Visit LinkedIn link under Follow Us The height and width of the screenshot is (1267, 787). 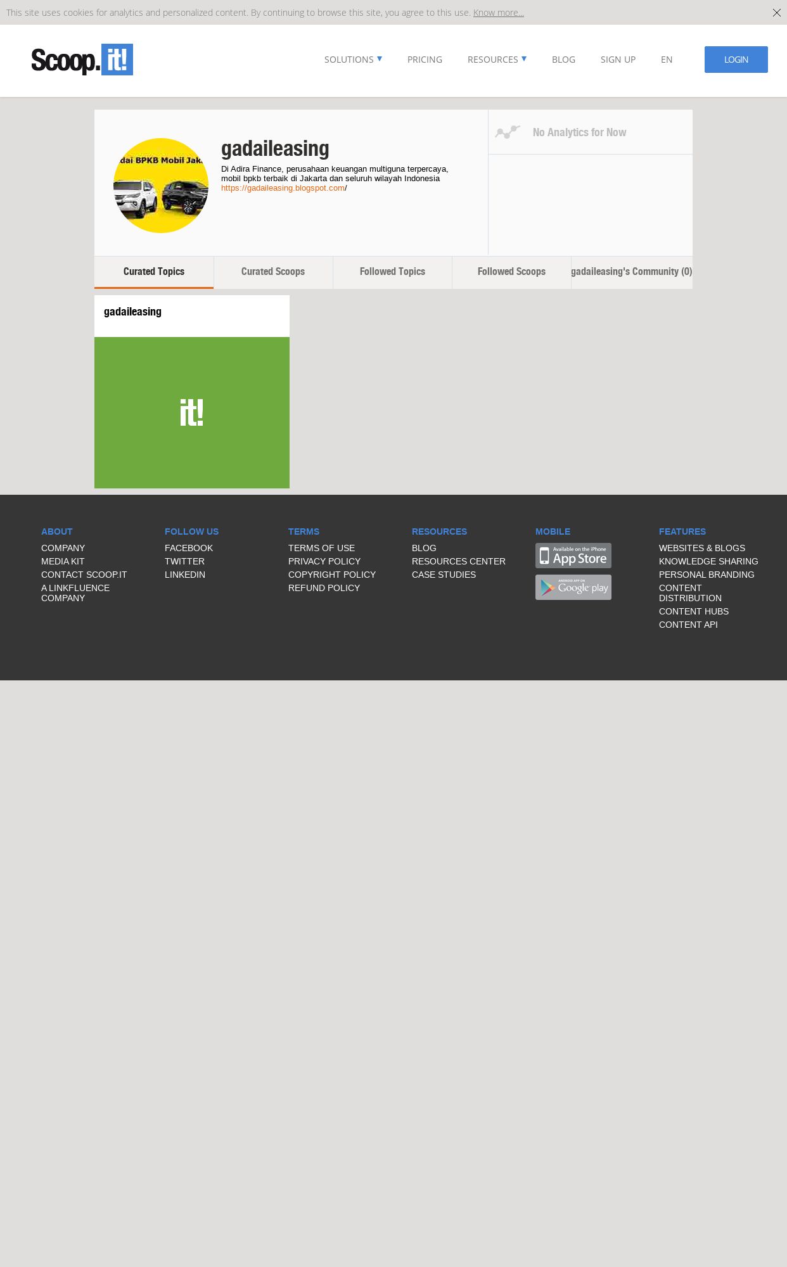(185, 575)
